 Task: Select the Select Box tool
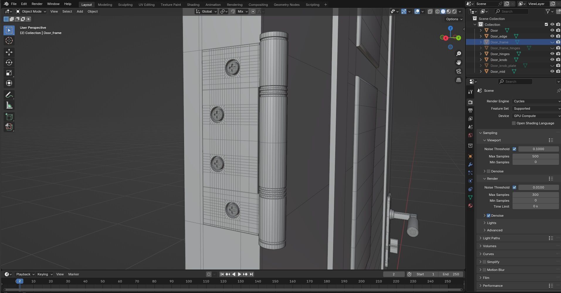click(x=9, y=30)
